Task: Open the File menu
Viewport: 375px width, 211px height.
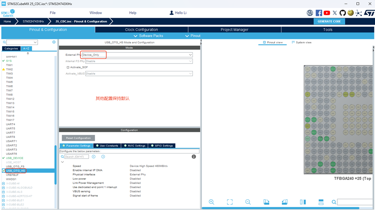Action: tap(52, 13)
